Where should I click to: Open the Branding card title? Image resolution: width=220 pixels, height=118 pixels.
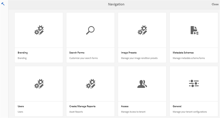(23, 53)
